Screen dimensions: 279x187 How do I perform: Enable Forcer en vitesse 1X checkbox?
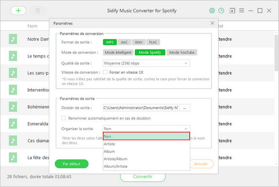[106, 72]
